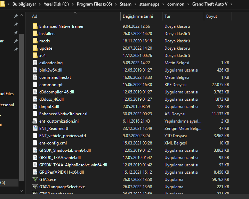Select the GTAVLanguageSelect.exe icon

[35, 187]
